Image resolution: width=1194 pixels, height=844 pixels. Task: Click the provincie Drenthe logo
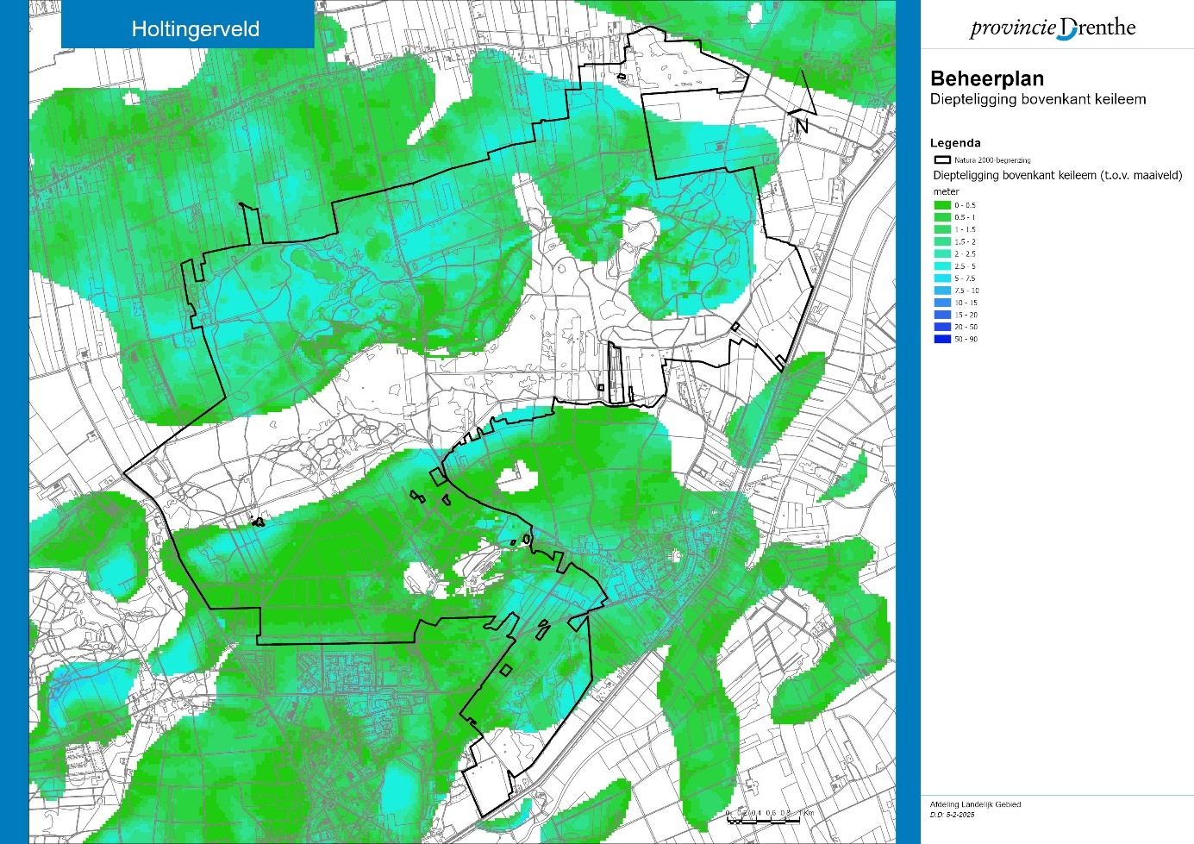[1053, 28]
